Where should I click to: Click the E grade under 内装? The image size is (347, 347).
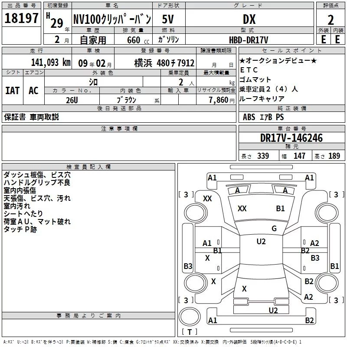coord(337,39)
